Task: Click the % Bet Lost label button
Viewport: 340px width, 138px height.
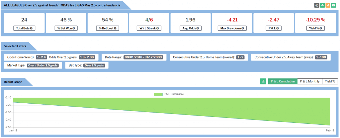Action: pyautogui.click(x=107, y=28)
